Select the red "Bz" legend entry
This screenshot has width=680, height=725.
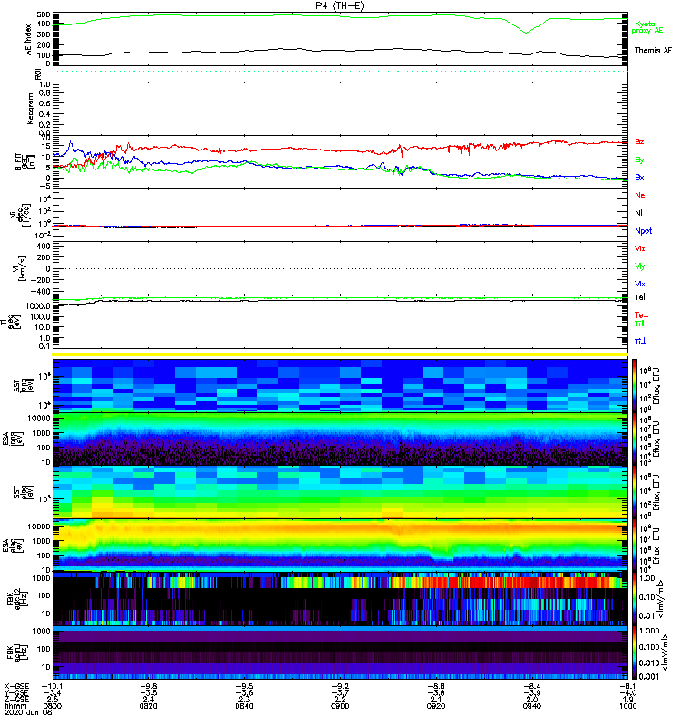(639, 141)
